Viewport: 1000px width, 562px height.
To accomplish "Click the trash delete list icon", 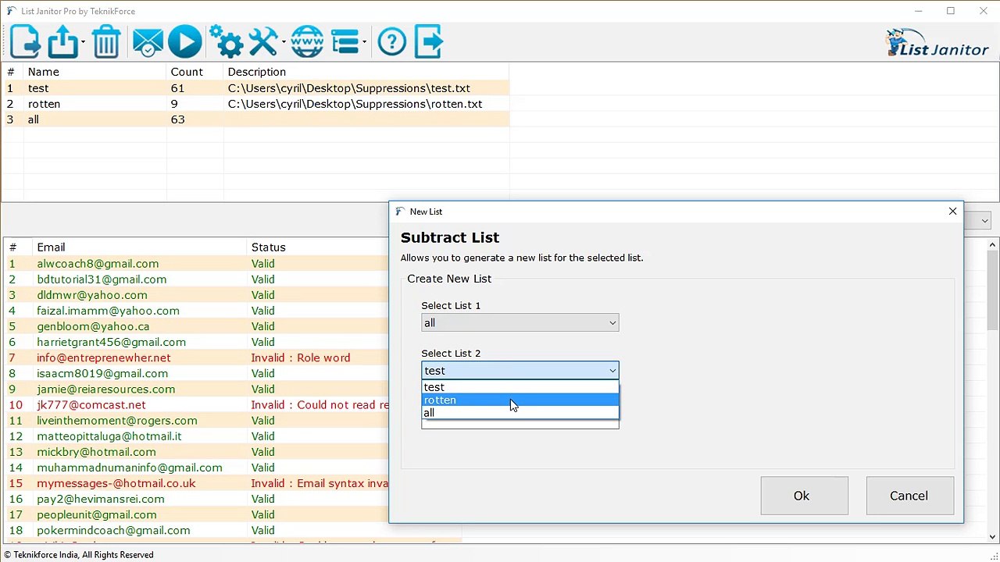I will click(x=106, y=42).
